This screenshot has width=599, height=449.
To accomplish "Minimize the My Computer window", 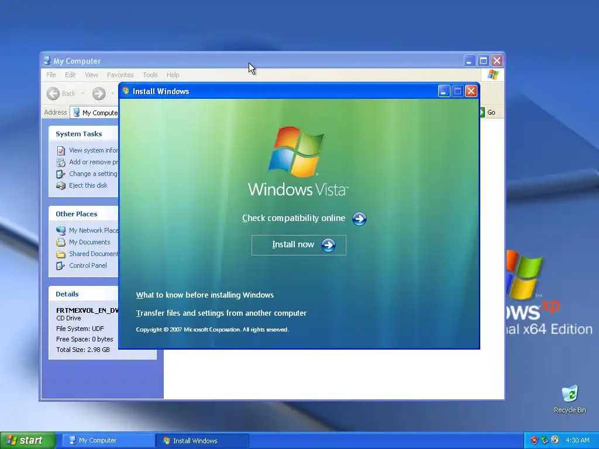I will pyautogui.click(x=470, y=61).
